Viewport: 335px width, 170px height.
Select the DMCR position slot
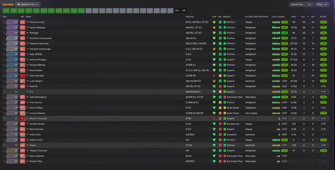[44, 11]
